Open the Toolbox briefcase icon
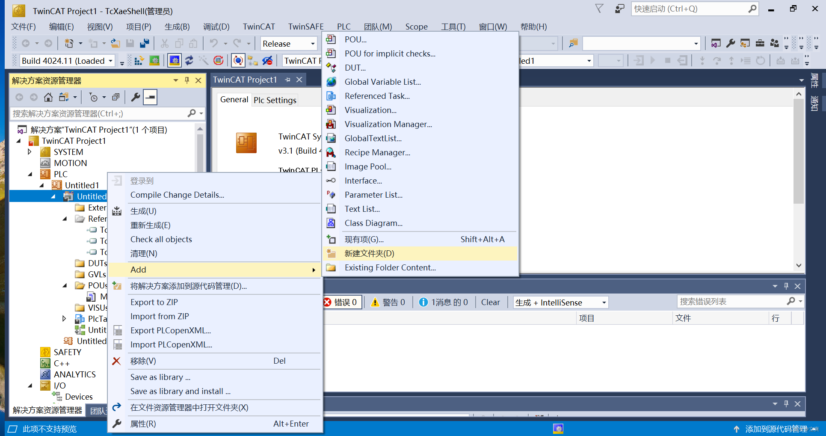 (x=760, y=43)
